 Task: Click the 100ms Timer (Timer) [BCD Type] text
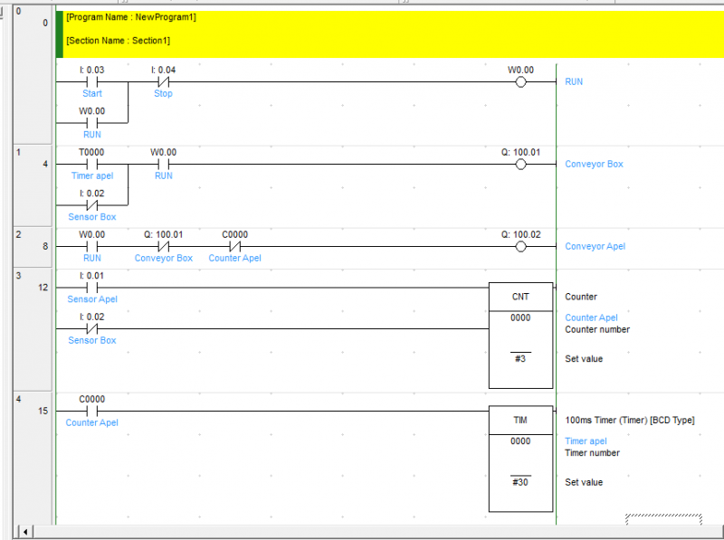tap(629, 420)
